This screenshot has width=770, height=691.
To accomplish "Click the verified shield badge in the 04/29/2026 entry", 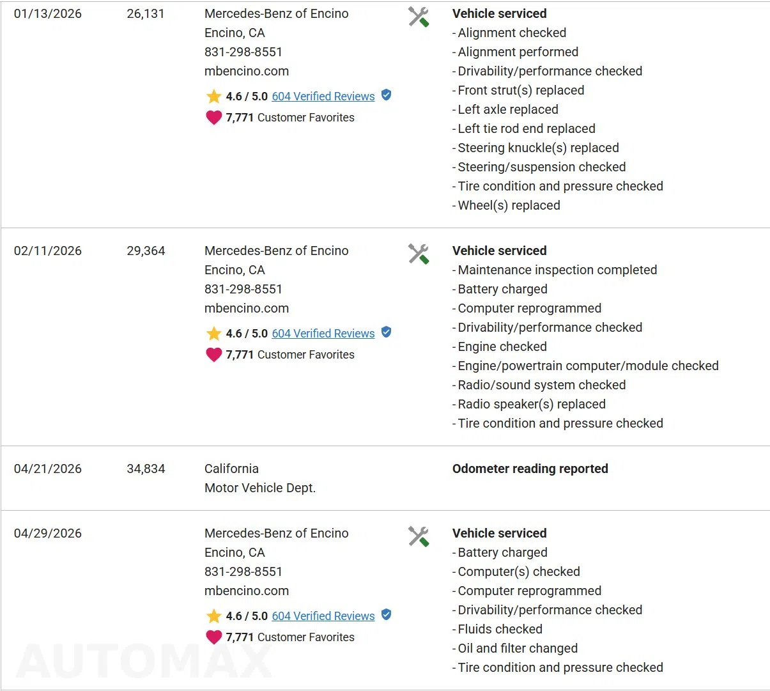I will tap(386, 615).
